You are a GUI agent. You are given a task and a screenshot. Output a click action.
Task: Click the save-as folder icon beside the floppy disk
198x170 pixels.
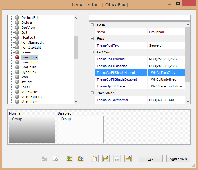(x=128, y=159)
